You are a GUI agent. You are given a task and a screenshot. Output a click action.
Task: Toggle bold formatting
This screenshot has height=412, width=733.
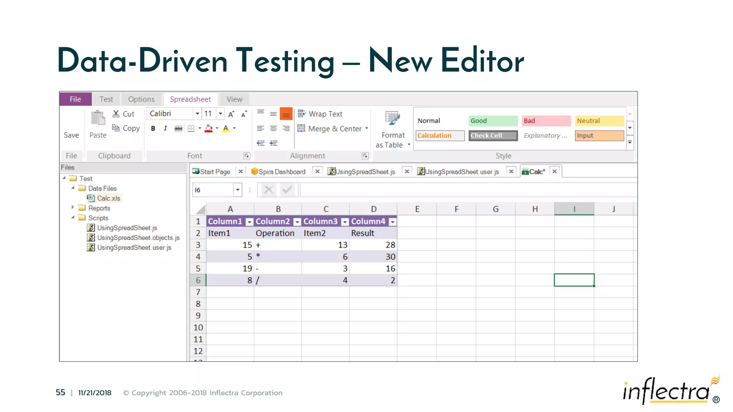153,128
